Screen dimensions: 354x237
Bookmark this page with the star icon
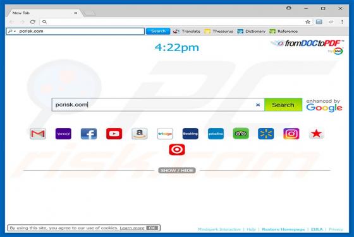307,22
